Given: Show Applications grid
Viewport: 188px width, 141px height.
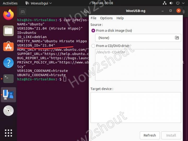Looking at the screenshot, I should point(8,133).
